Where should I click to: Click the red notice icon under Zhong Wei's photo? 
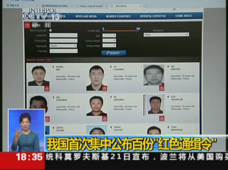tap(47, 88)
